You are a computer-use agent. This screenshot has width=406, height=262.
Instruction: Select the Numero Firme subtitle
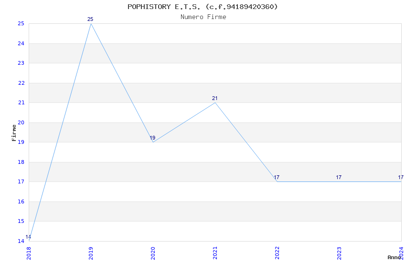point(203,17)
